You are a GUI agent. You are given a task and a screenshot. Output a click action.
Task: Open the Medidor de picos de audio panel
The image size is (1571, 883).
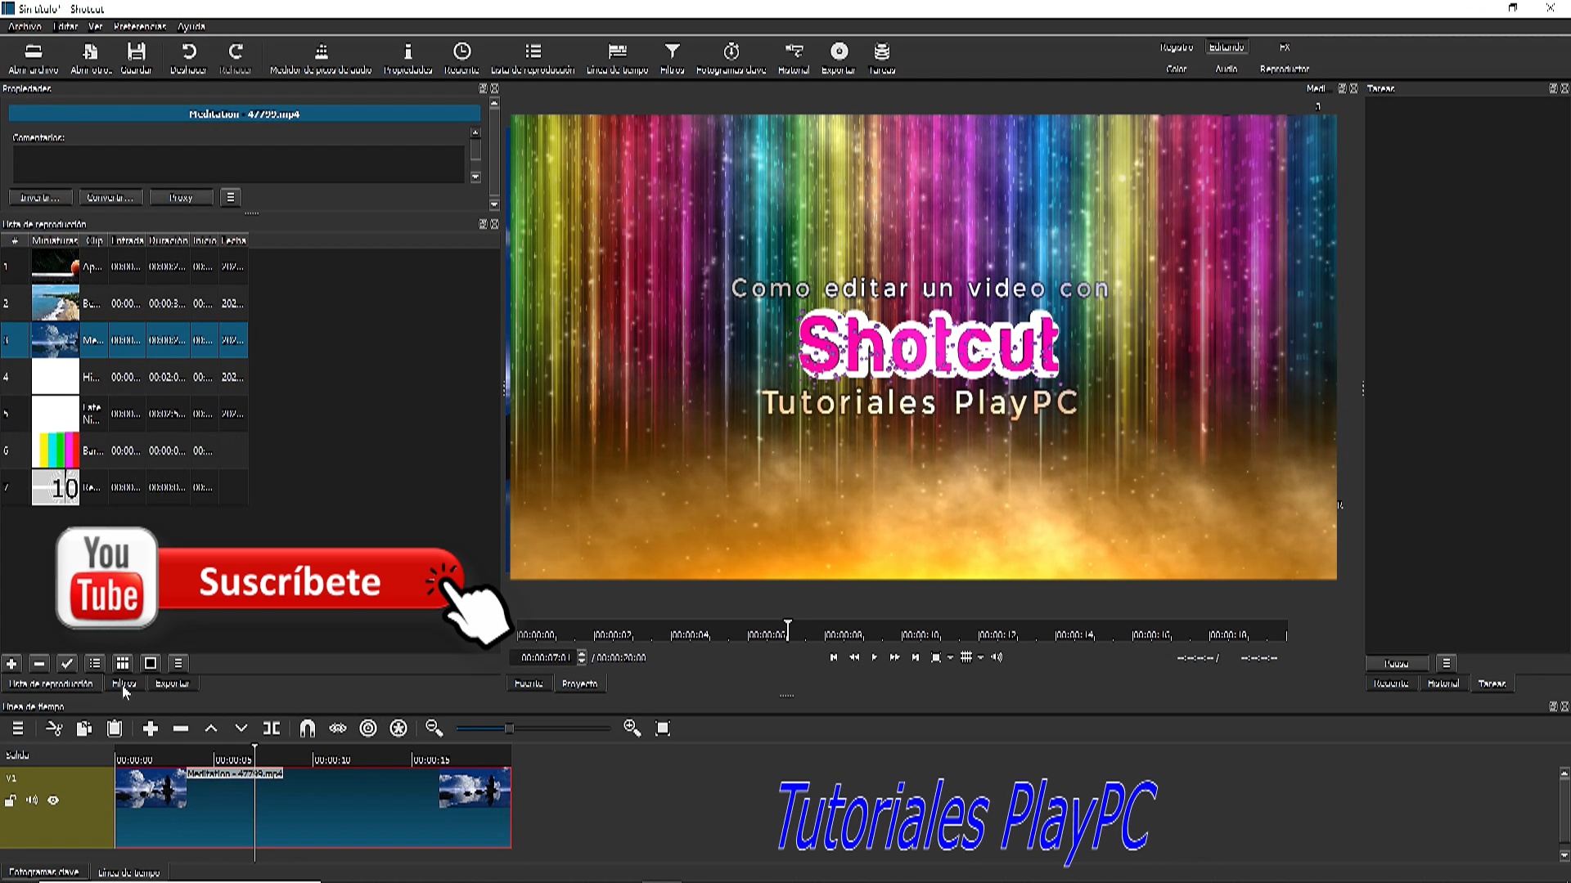[321, 52]
